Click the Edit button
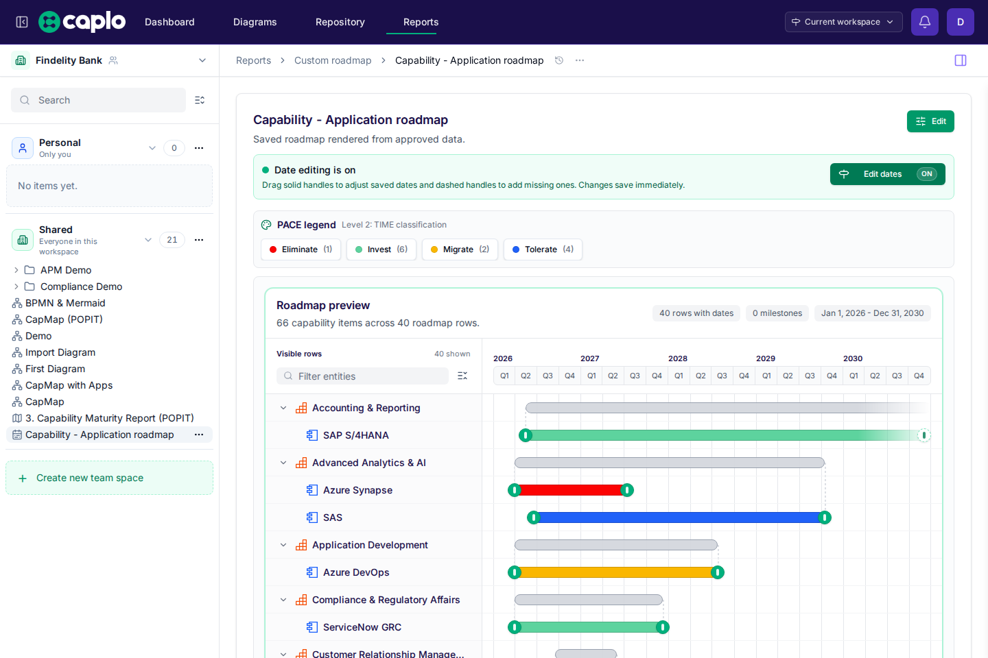 (x=930, y=121)
